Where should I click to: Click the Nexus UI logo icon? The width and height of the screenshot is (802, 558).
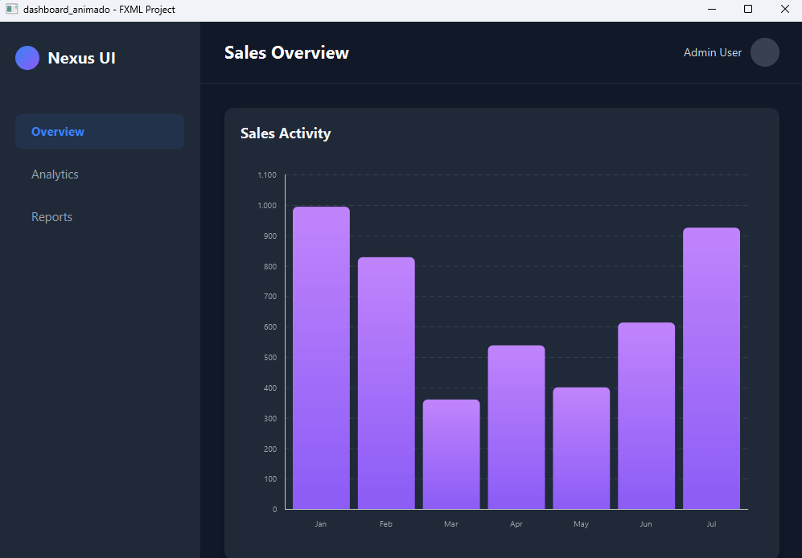(x=27, y=58)
